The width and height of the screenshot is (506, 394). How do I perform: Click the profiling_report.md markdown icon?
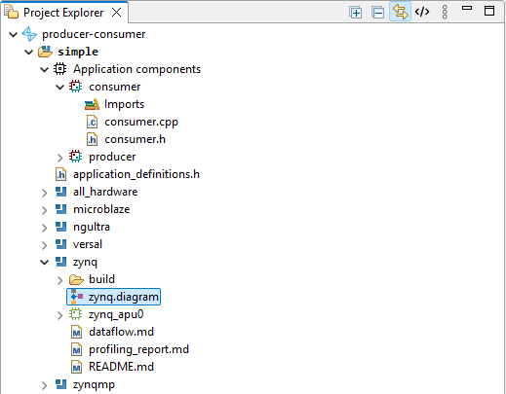76,349
